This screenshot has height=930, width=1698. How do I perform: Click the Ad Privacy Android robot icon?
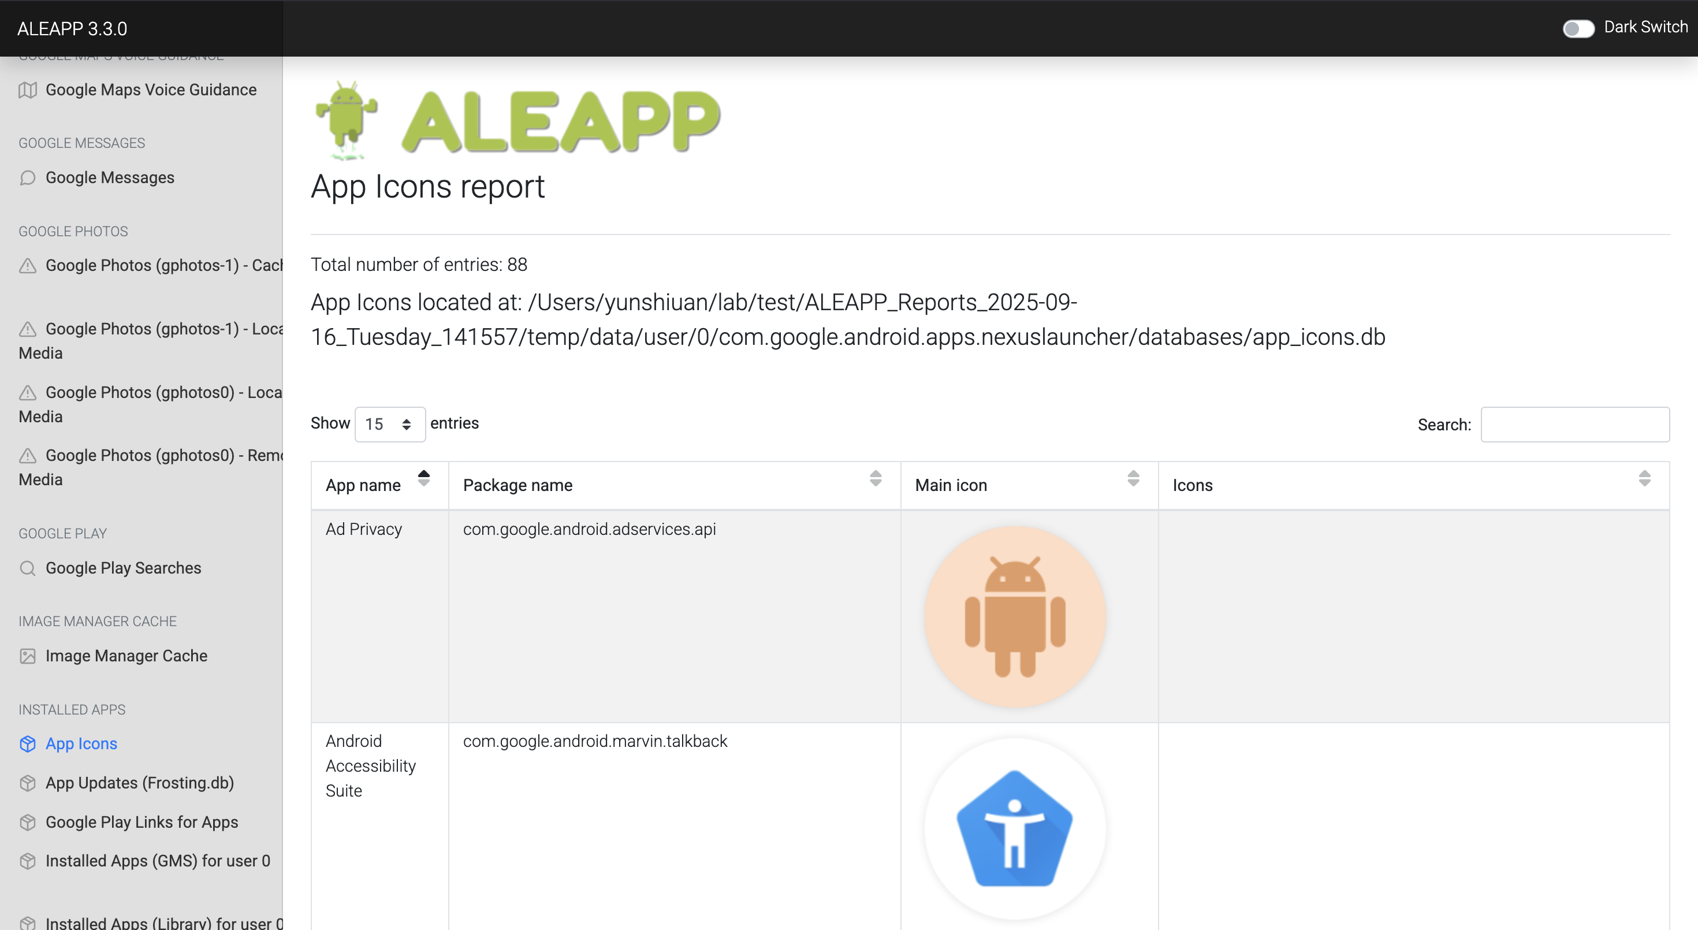pyautogui.click(x=1015, y=616)
